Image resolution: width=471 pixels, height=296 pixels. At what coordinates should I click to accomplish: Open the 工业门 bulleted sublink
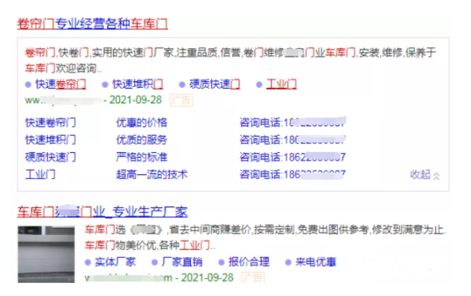[x=281, y=85]
